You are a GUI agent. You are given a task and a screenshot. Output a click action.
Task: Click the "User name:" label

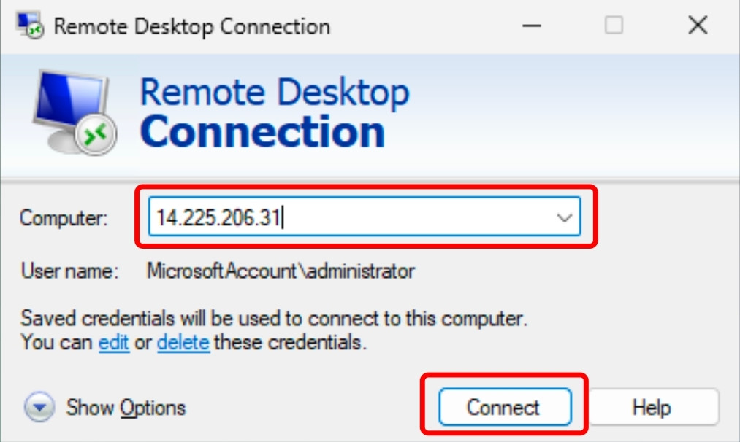69,271
